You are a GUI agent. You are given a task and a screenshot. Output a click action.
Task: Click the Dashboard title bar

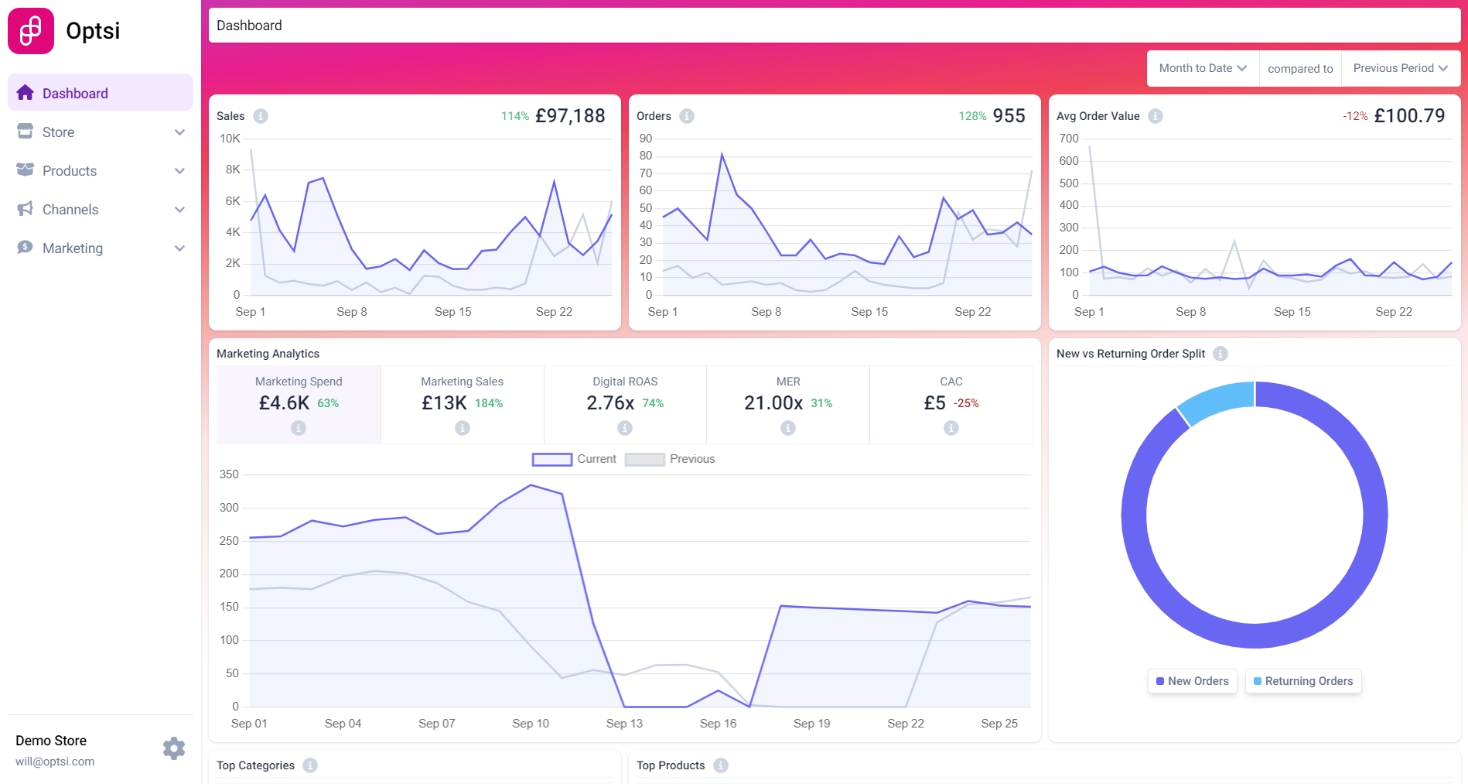click(x=835, y=26)
